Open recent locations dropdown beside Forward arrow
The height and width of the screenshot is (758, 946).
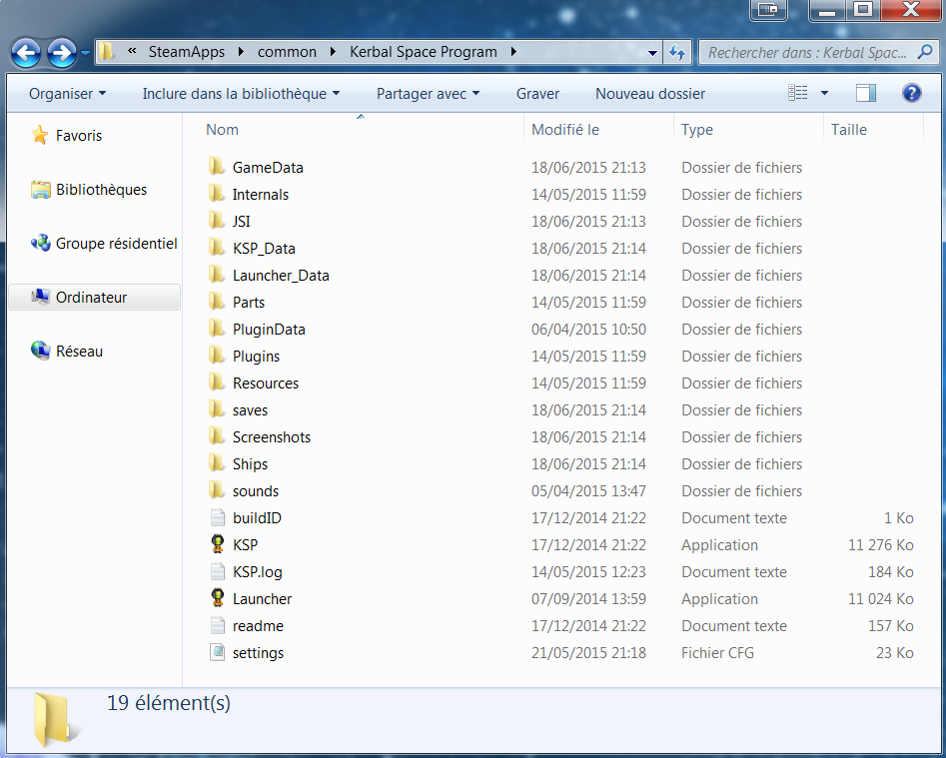[85, 53]
